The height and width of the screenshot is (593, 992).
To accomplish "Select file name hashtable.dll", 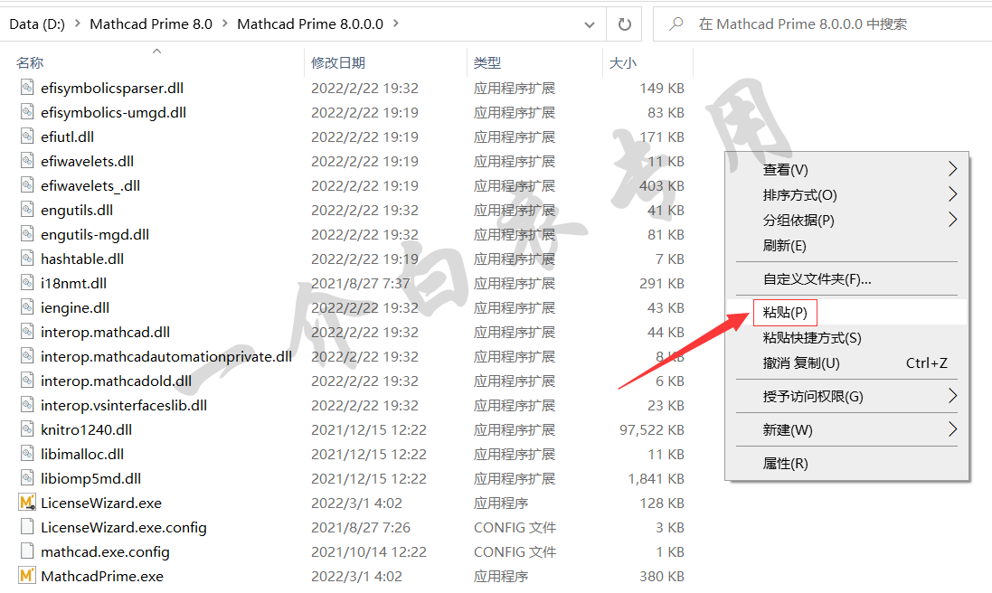I will 82,259.
